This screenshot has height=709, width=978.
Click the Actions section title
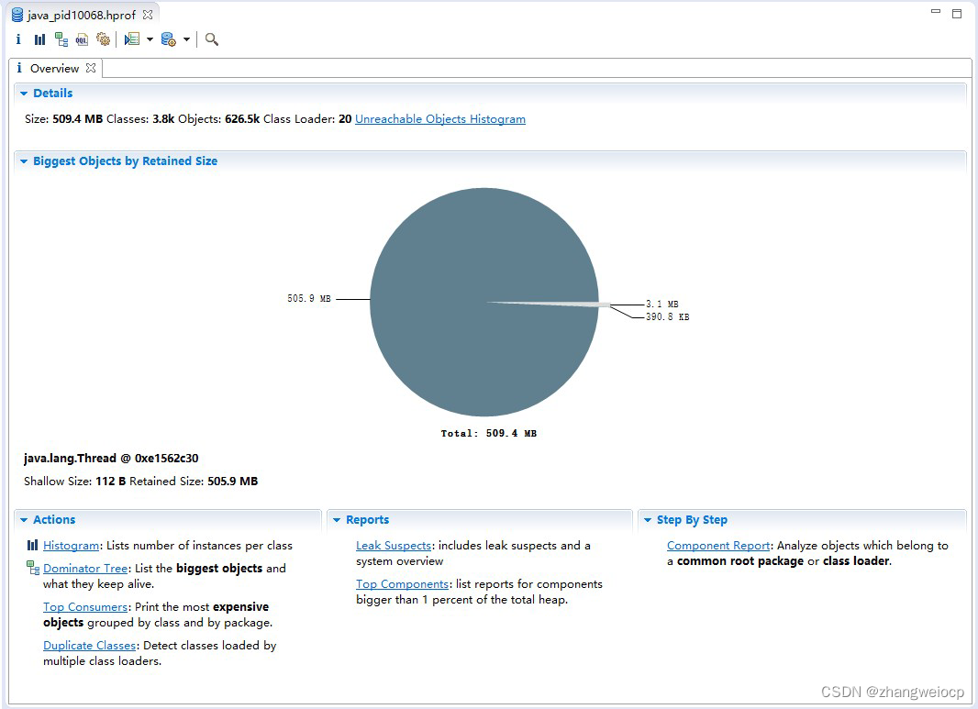click(x=54, y=519)
